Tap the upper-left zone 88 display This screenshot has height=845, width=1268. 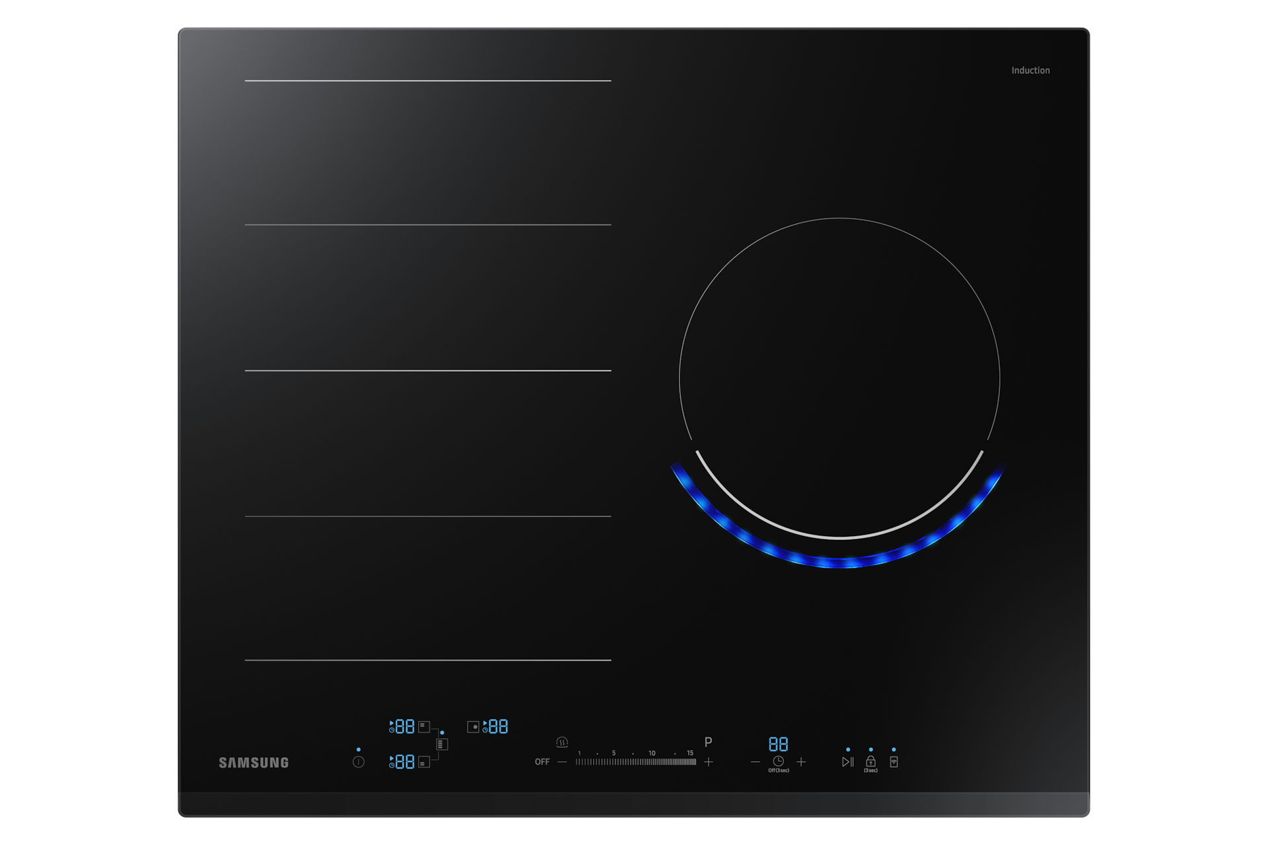(x=404, y=727)
